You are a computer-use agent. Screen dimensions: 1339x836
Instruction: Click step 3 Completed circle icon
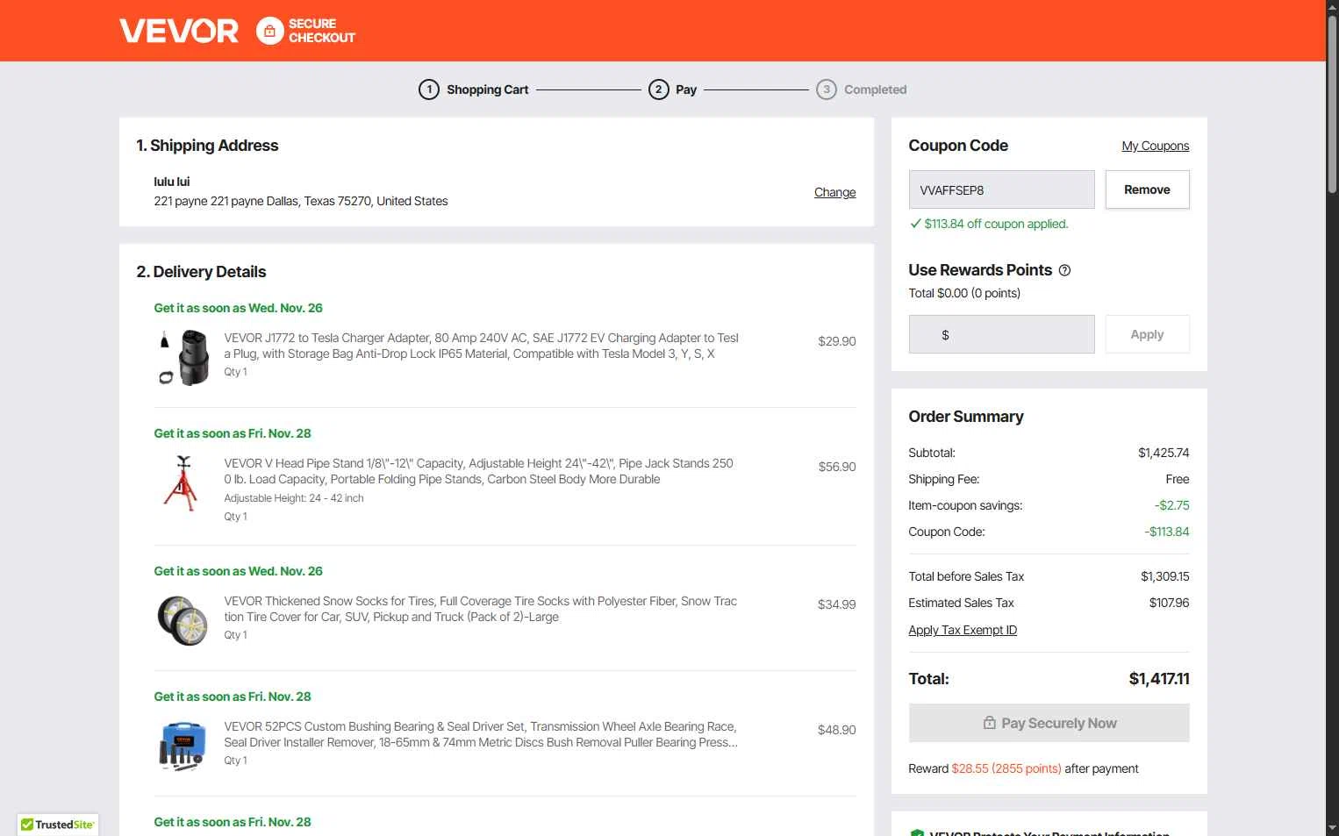click(827, 89)
